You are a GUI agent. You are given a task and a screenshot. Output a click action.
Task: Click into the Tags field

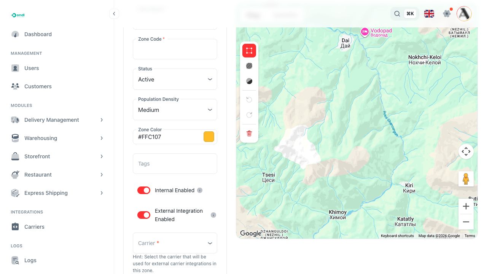(x=175, y=164)
